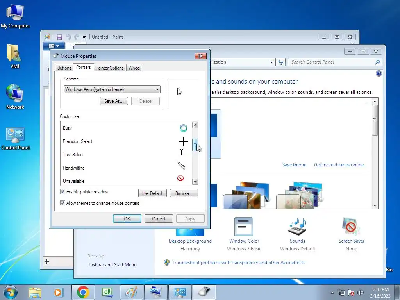Click search magnifier in Control Panel

pyautogui.click(x=377, y=62)
